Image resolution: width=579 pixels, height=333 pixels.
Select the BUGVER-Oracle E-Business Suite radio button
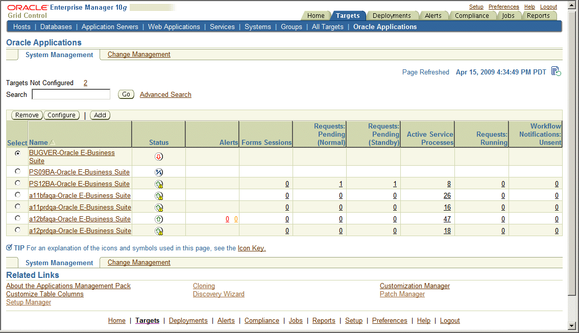click(17, 153)
